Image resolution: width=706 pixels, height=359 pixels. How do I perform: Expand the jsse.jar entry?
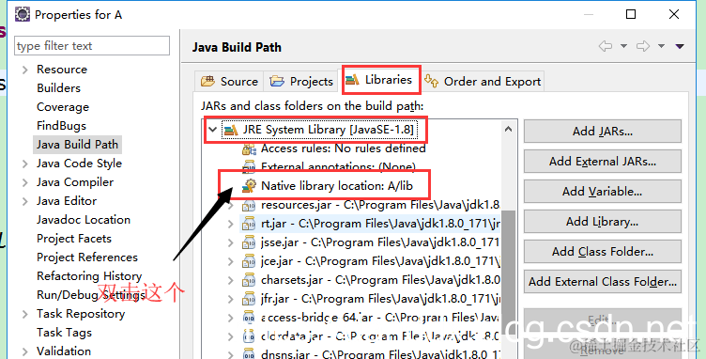tap(231, 242)
